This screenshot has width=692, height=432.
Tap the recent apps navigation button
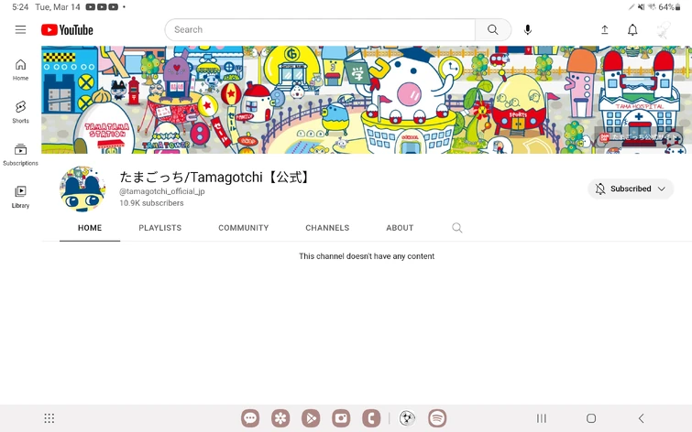542,418
